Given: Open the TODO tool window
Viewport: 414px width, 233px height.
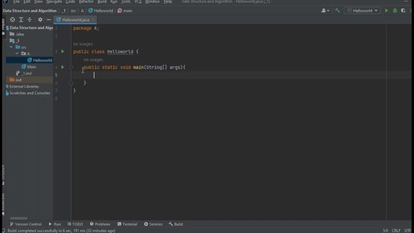Looking at the screenshot, I should tap(75, 224).
